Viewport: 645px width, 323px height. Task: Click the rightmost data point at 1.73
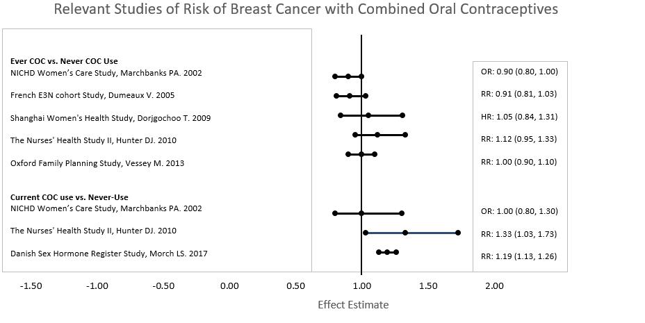click(x=458, y=233)
